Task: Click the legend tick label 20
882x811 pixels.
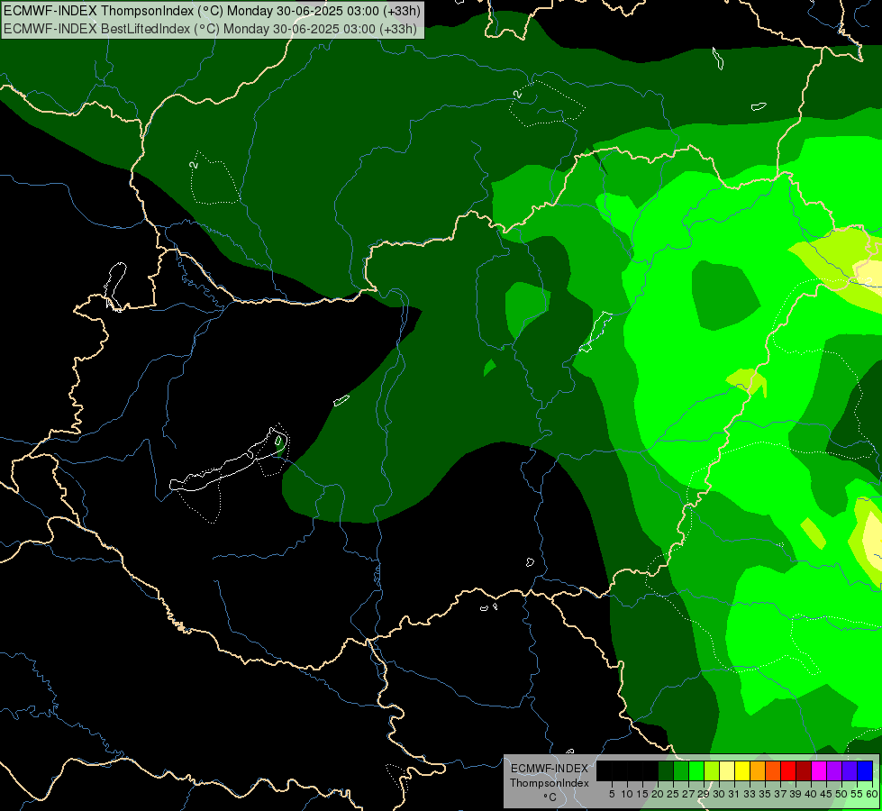Action: (658, 794)
